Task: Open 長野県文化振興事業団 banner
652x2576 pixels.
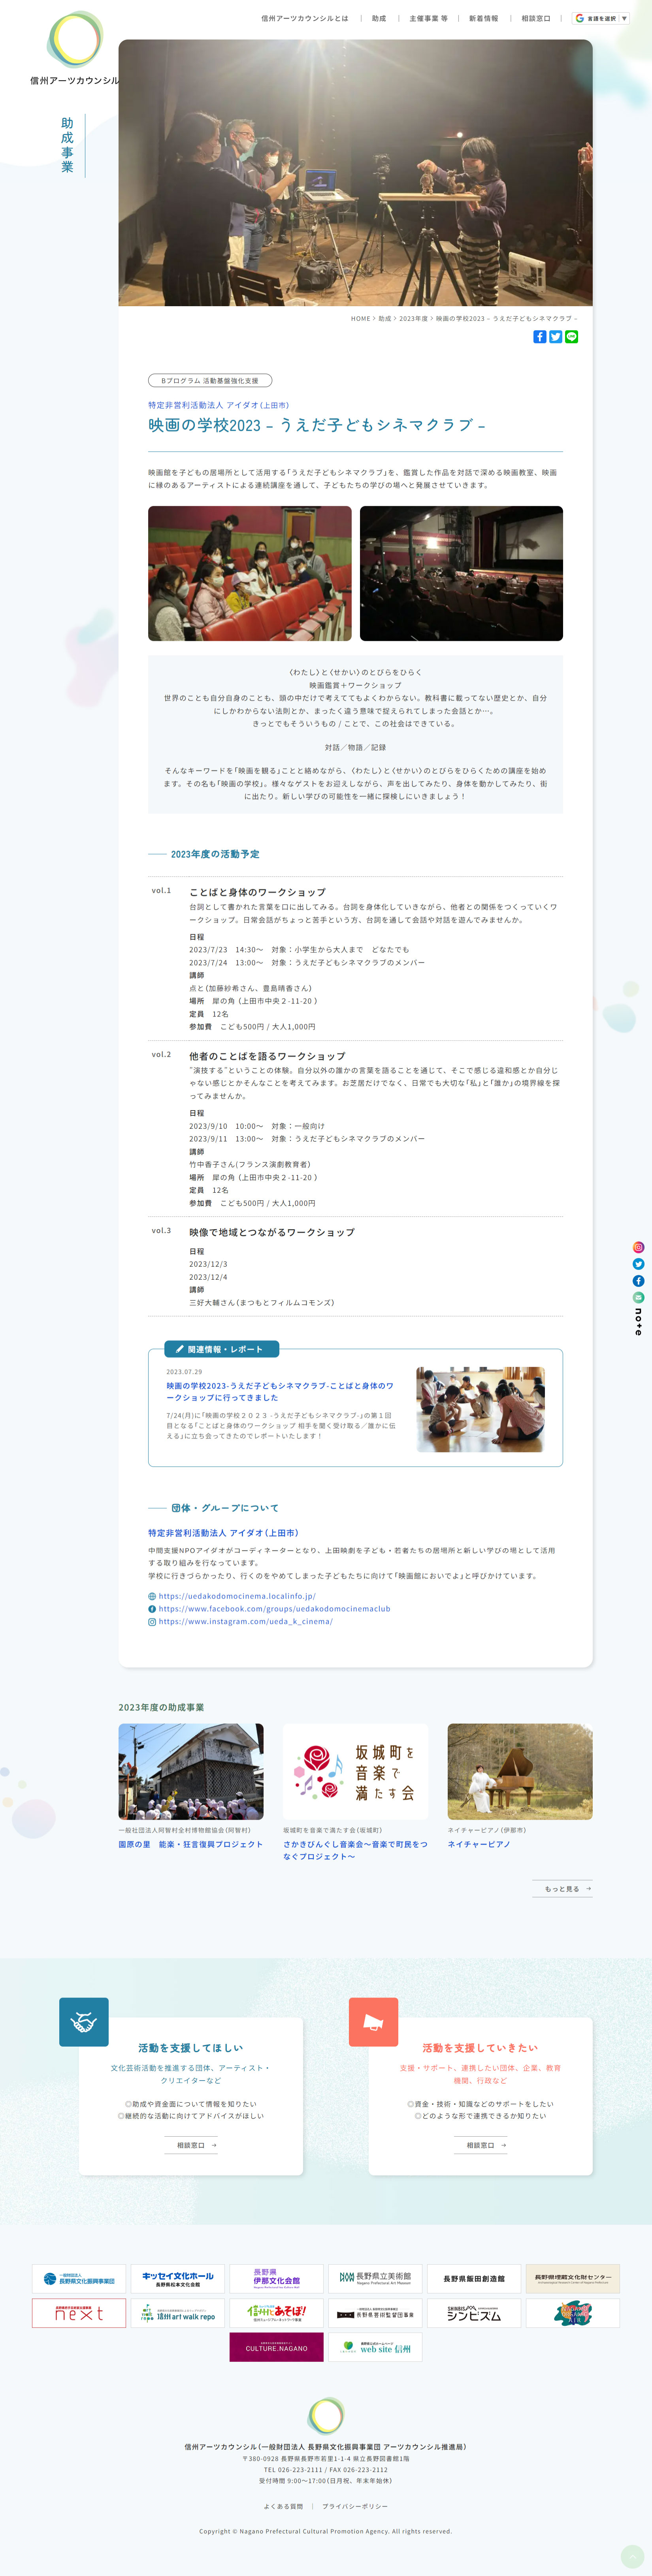Action: [79, 2279]
